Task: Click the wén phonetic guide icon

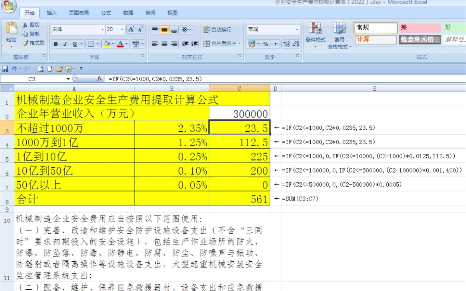Action: (136, 44)
